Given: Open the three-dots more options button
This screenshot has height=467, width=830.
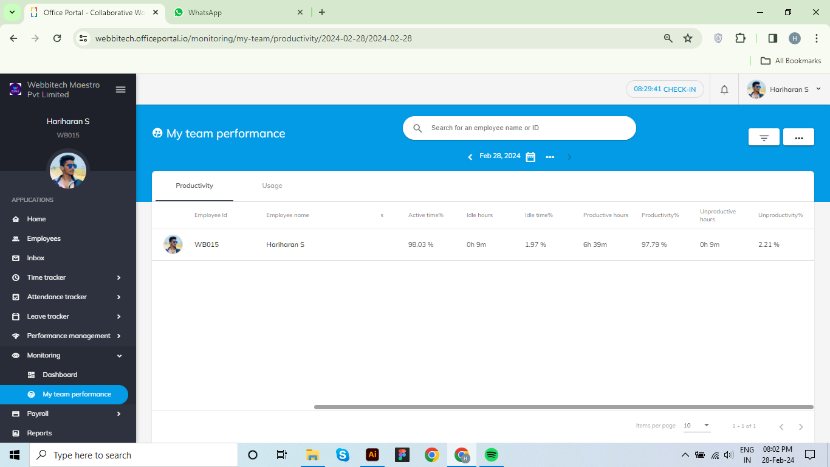Looking at the screenshot, I should (x=798, y=137).
